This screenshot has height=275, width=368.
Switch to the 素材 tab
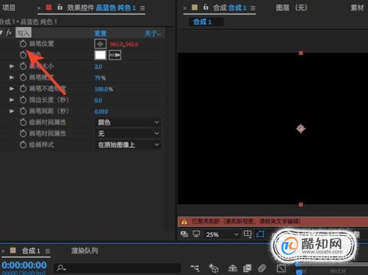click(x=357, y=8)
